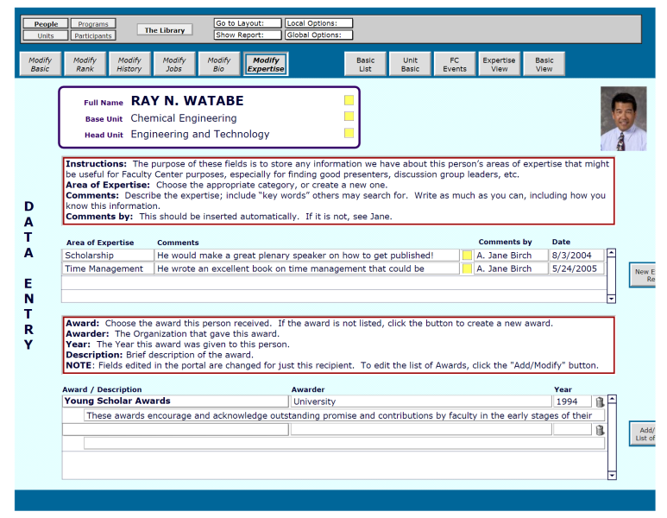The height and width of the screenshot is (518, 667).
Task: Open The Library
Action: tap(165, 30)
